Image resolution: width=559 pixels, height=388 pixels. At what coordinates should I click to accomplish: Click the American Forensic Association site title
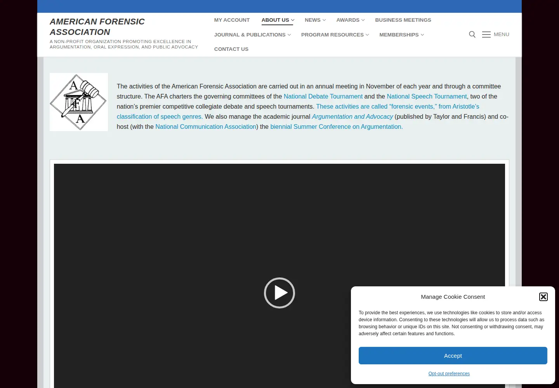point(97,27)
